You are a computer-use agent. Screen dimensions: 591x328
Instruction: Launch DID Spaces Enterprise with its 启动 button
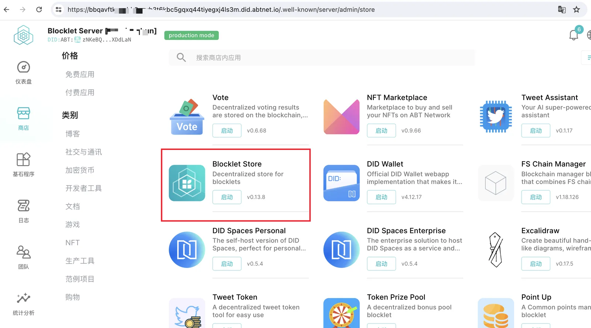click(381, 264)
